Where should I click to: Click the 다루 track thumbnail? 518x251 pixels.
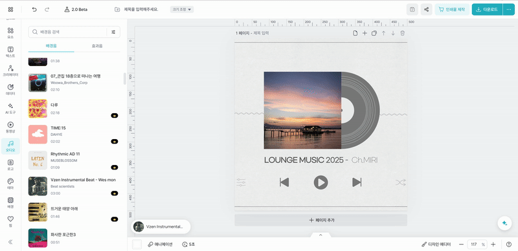click(38, 109)
